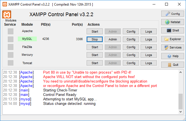Quit XAMPP using the door icon button
This screenshot has height=121, width=186.
(172, 64)
